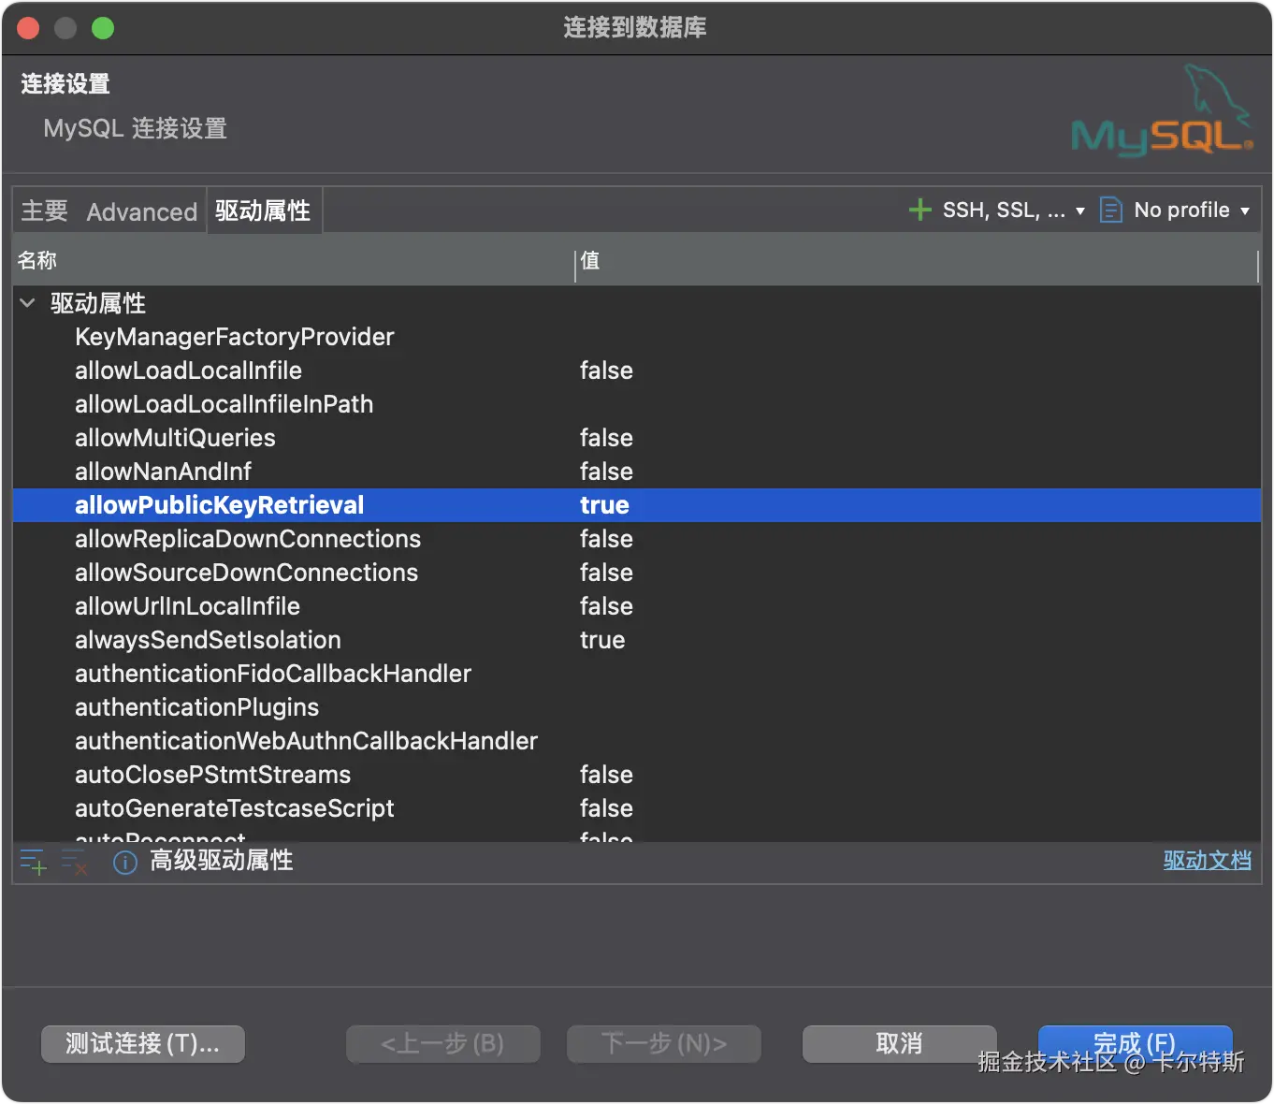This screenshot has width=1274, height=1104.
Task: Click the false value of allowNanAndInf
Action: point(606,472)
